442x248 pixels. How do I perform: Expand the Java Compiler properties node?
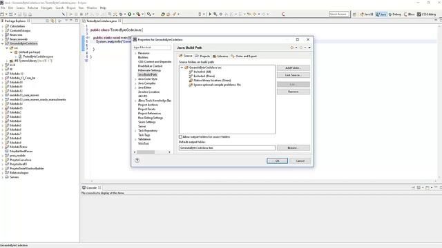point(135,83)
